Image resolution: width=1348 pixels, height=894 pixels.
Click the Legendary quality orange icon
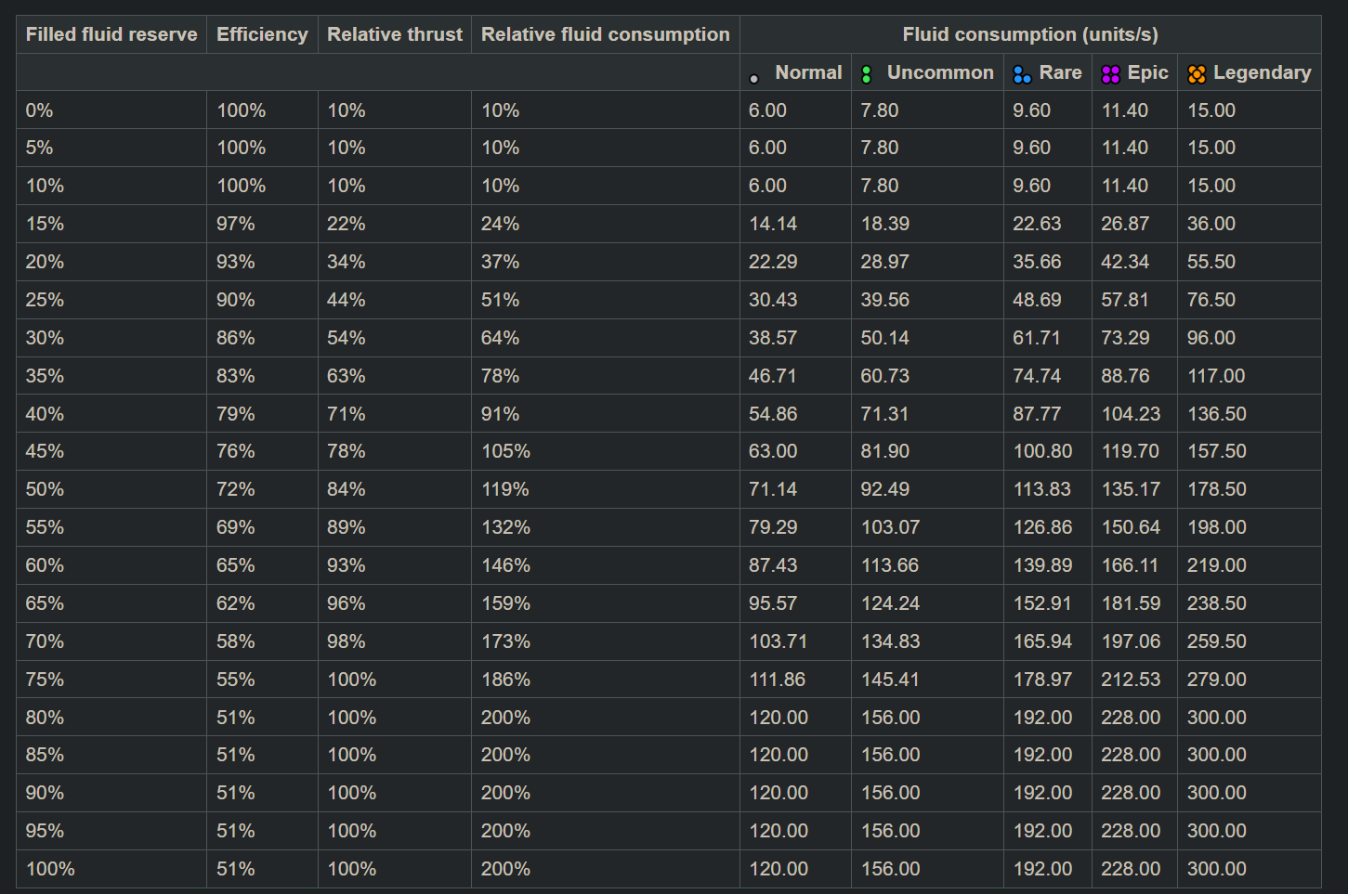point(1197,74)
